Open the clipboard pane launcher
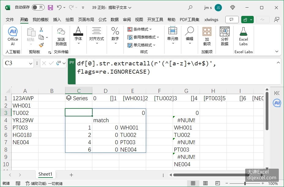The image size is (284, 187). 50,53
